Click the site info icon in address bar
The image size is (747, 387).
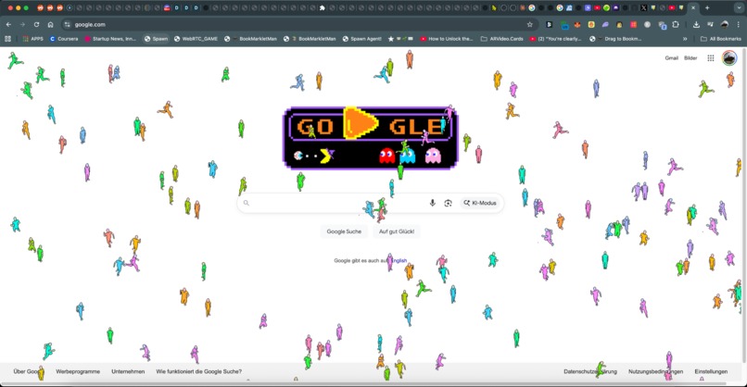coord(67,24)
